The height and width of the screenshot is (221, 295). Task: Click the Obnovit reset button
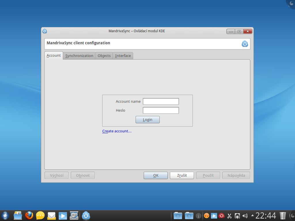[83, 175]
